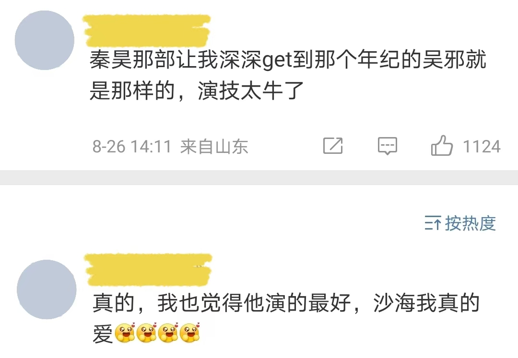Open the 按热度 sort order selector

point(460,223)
